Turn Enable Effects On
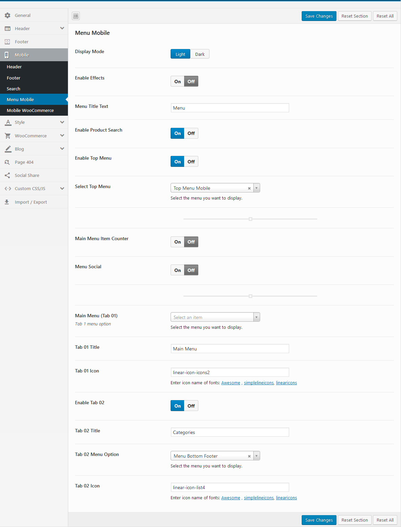 pos(178,82)
